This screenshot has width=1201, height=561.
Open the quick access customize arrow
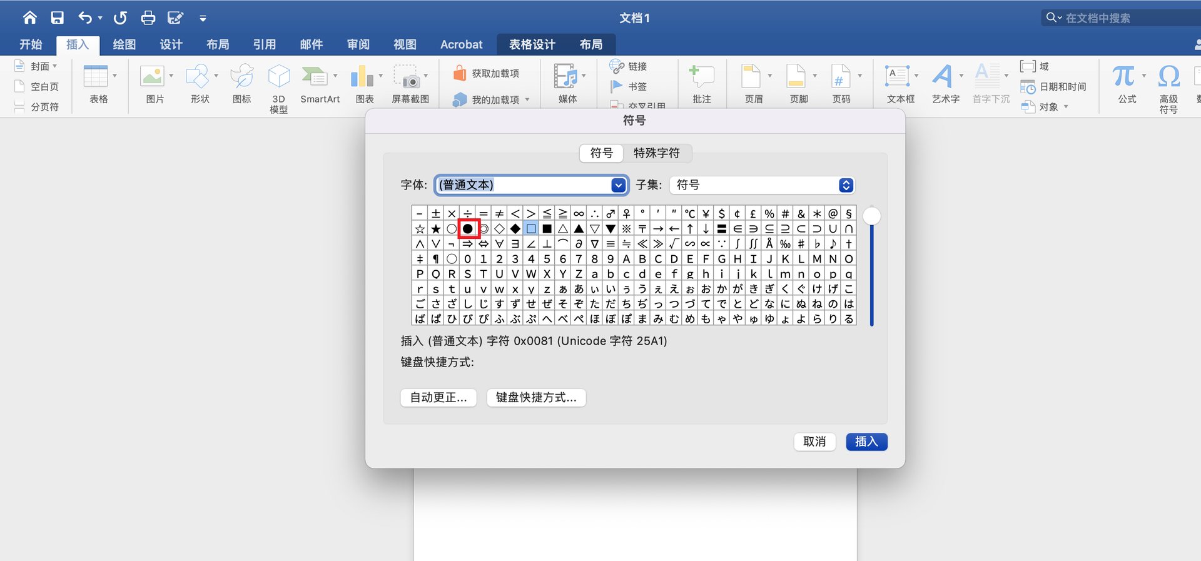[x=203, y=18]
